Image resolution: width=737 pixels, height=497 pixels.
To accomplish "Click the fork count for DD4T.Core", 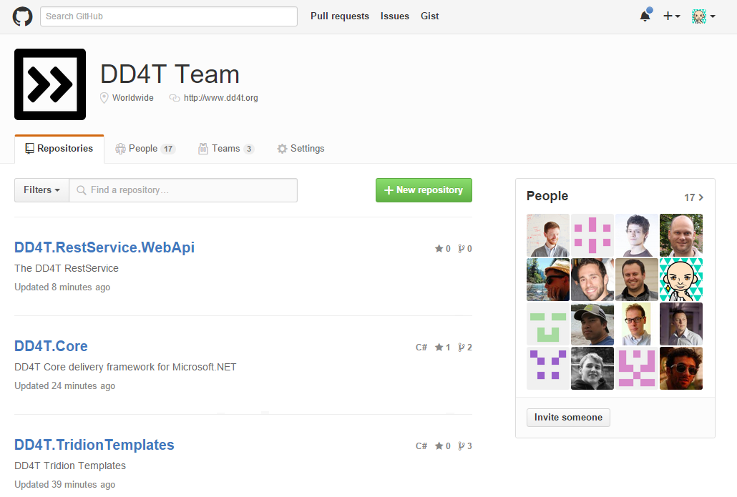I will tap(465, 347).
